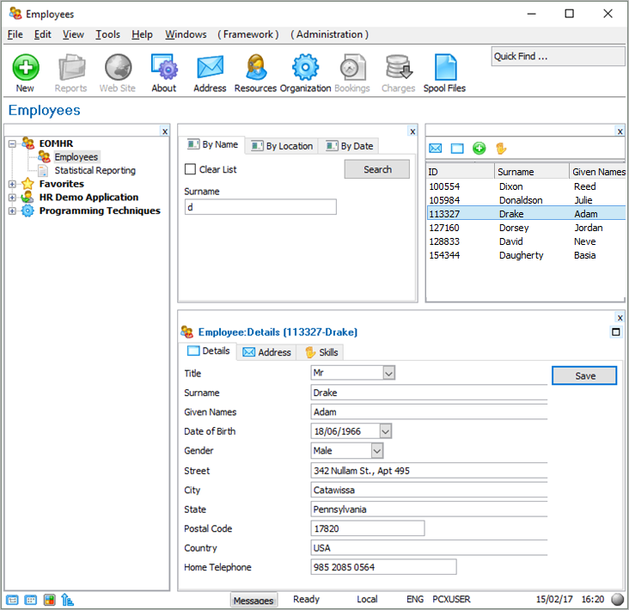Open Spool Files from the toolbar

pos(444,68)
